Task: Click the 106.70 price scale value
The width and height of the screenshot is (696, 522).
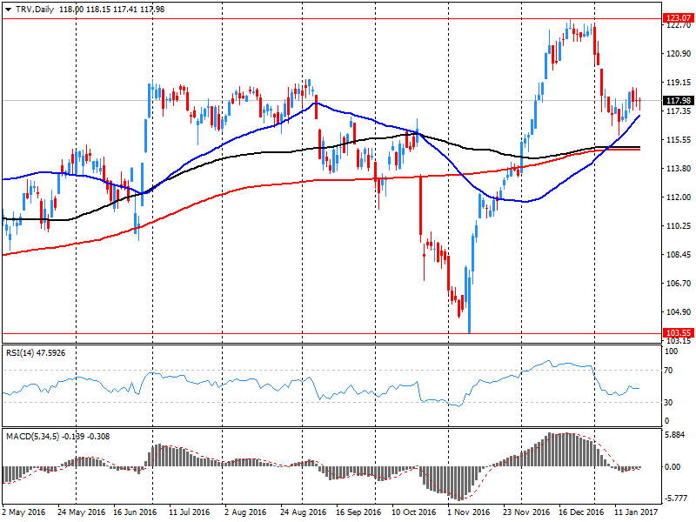Action: [679, 284]
